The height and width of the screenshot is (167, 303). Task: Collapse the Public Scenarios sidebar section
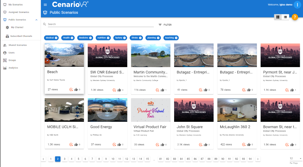(x=36, y=20)
